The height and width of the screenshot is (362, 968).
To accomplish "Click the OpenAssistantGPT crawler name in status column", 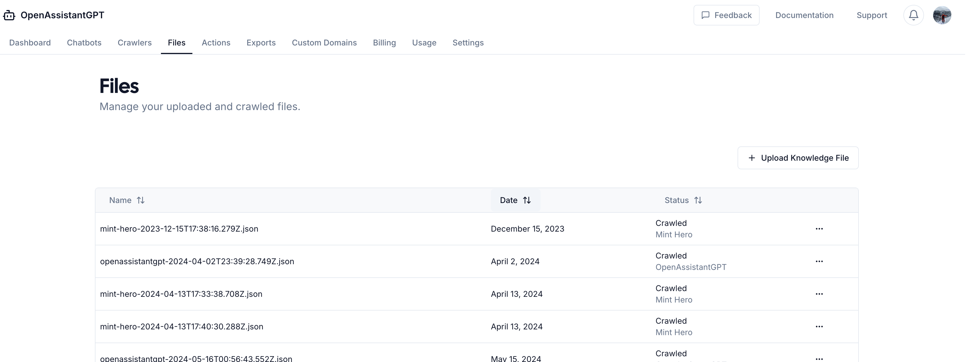I will click(691, 267).
